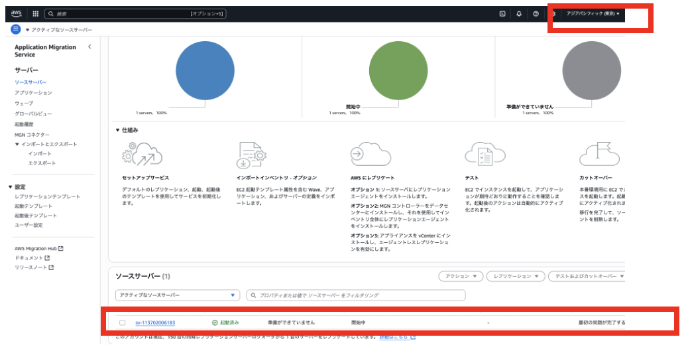Click the blue pie chart
Screen dimensions: 688x345
tap(205, 71)
